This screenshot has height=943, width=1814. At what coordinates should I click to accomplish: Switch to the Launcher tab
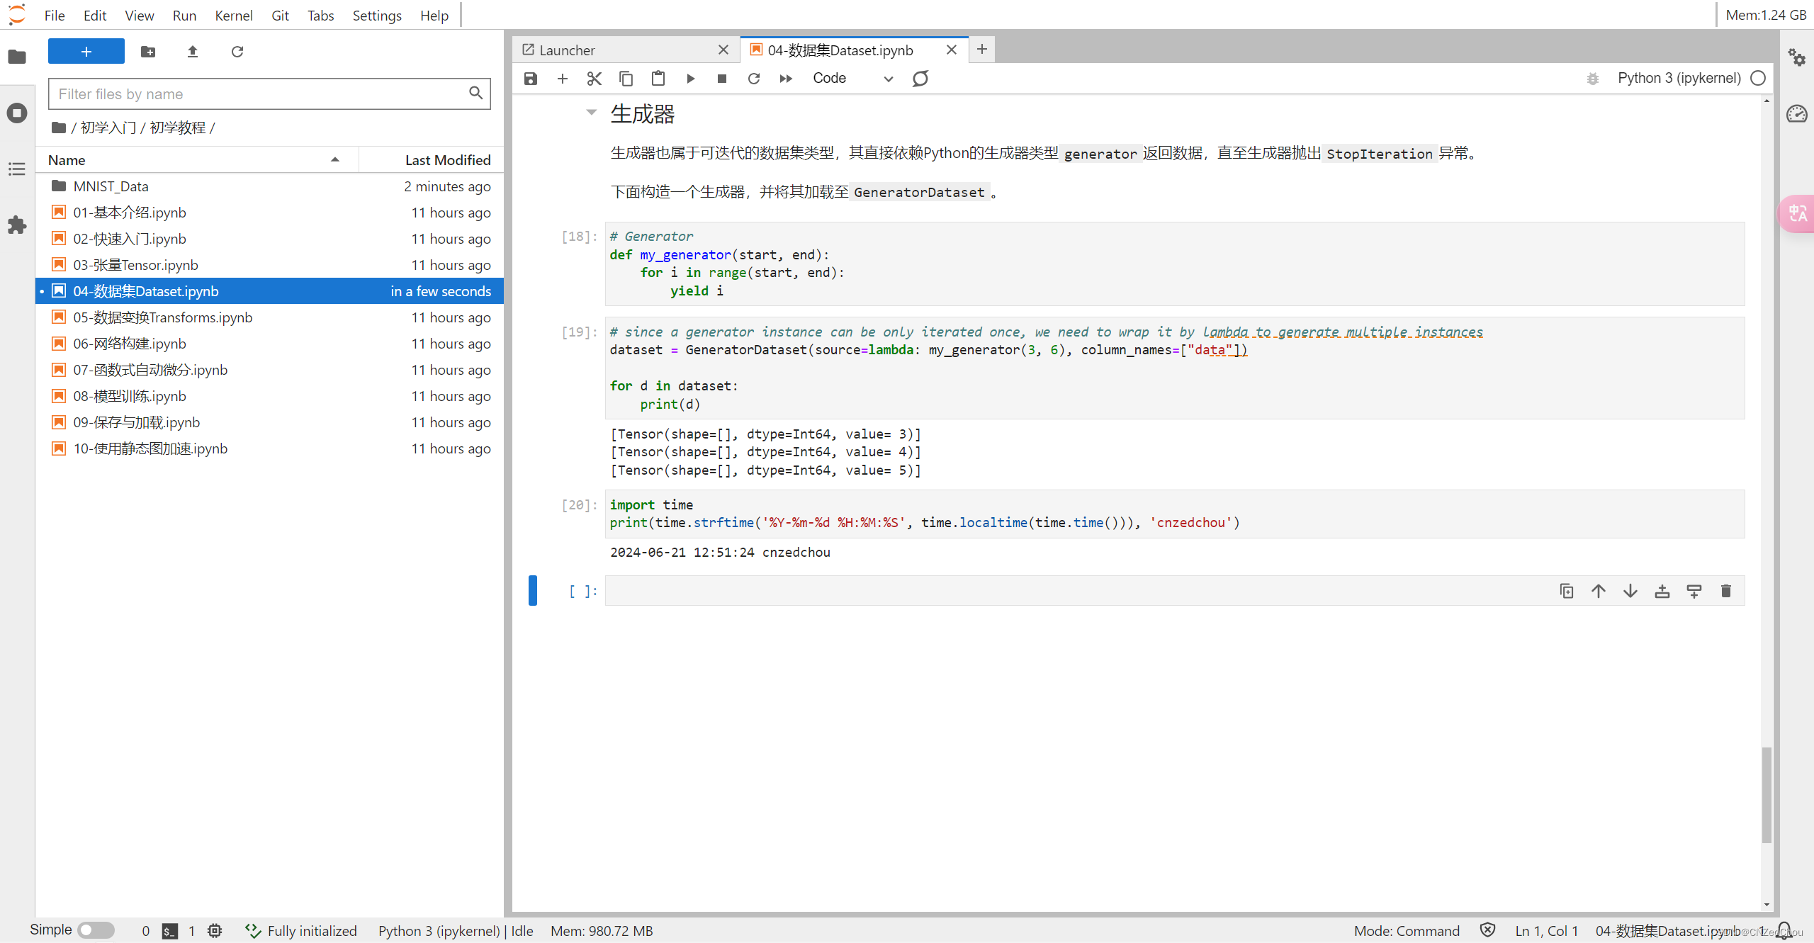[567, 50]
